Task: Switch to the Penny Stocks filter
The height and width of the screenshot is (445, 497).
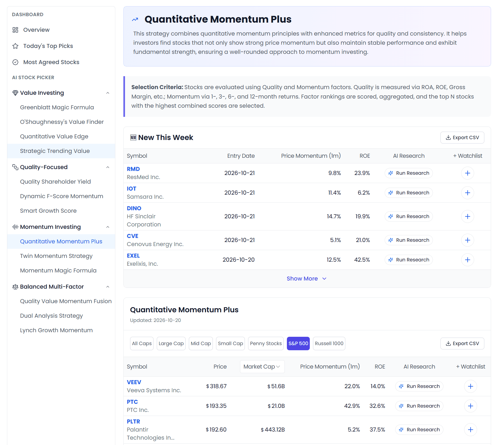Action: tap(266, 344)
